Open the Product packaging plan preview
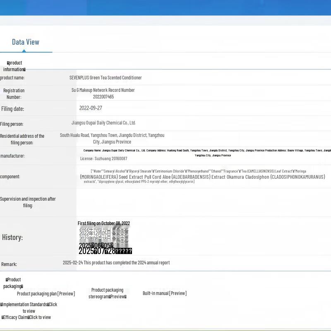Image resolution: width=331 pixels, height=331 pixels. pyautogui.click(x=46, y=293)
